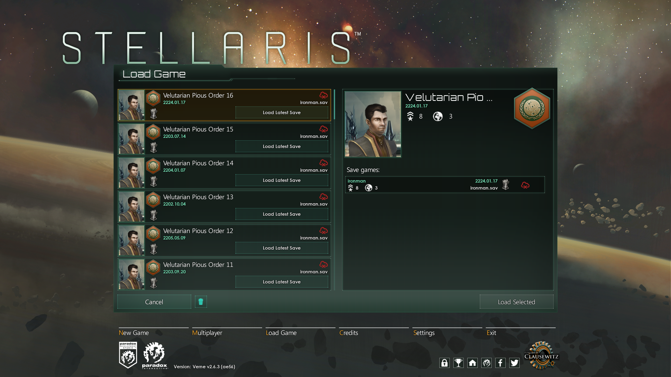Click ironman gauntlet icon on Order 15
671x377 pixels.
point(153,147)
